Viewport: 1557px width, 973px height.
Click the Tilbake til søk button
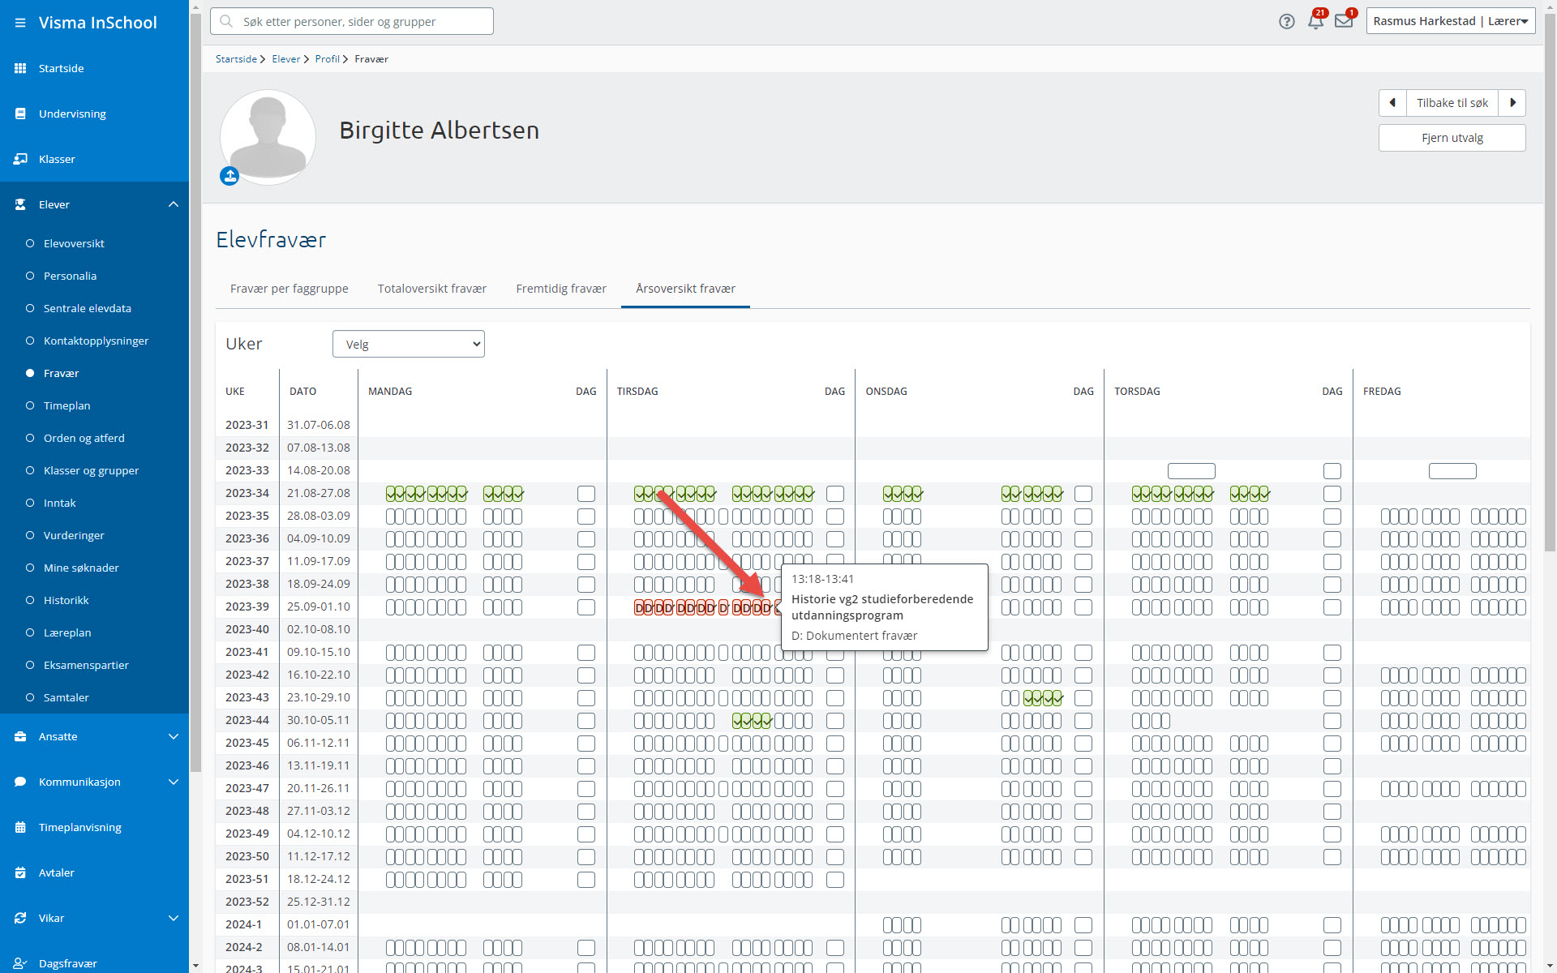[1452, 103]
